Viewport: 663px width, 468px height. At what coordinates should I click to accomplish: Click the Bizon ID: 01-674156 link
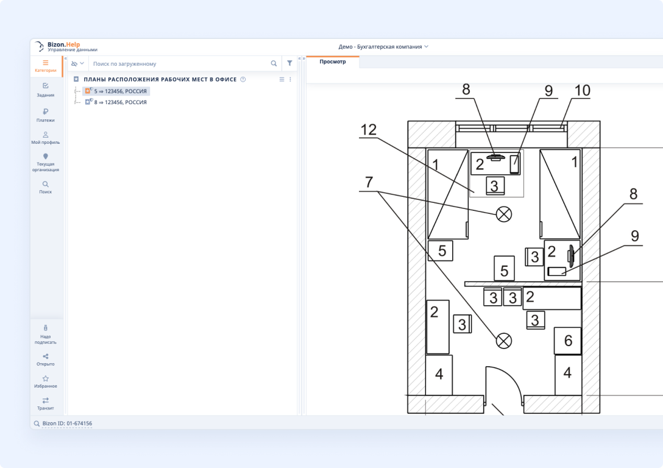pos(67,423)
